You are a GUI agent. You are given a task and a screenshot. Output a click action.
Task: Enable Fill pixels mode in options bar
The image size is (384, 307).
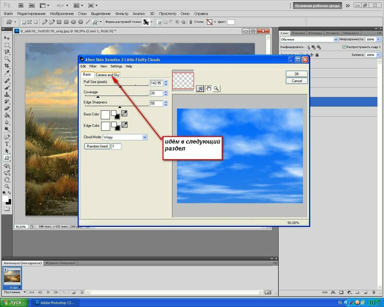36,22
